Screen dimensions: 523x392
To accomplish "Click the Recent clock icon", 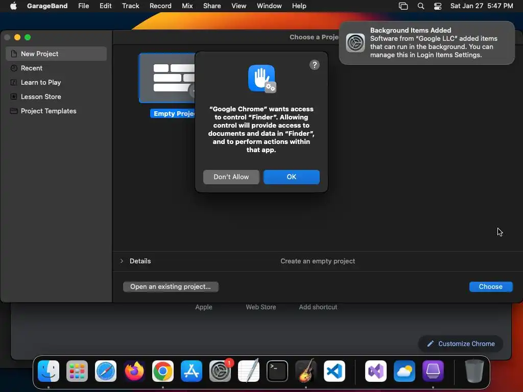I will point(14,68).
